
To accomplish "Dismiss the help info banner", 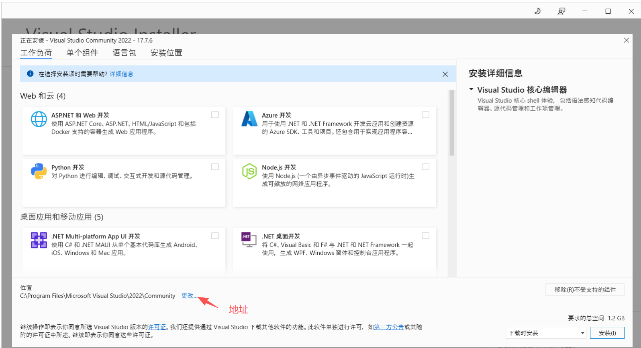I will pos(445,74).
